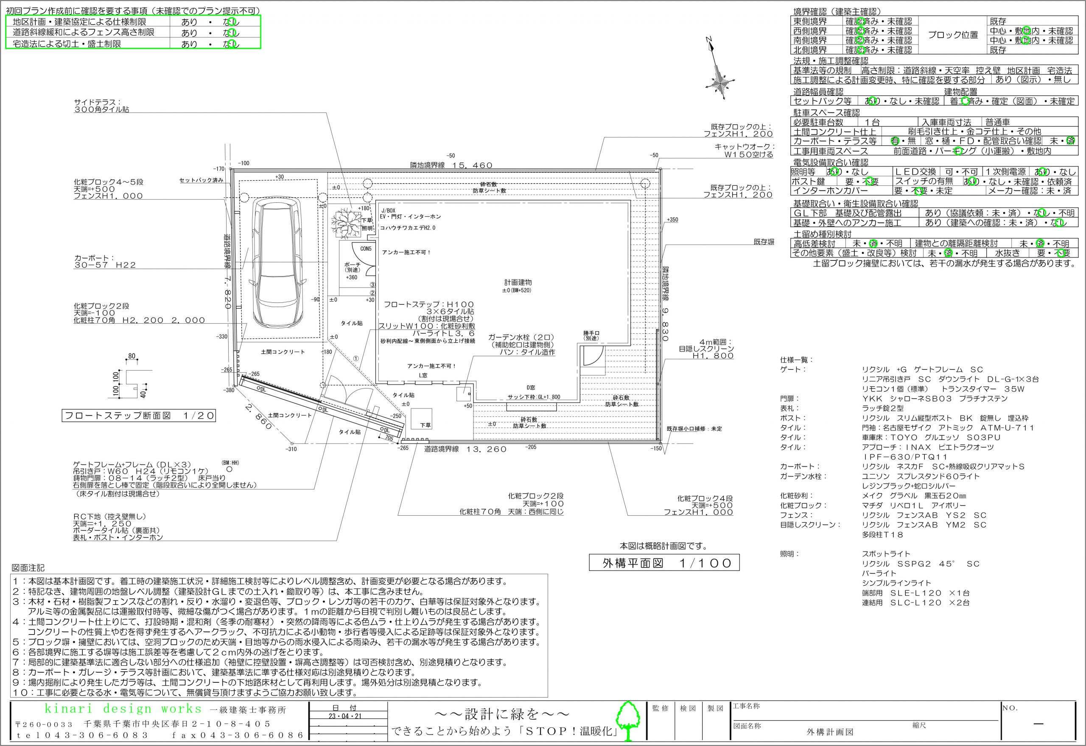Click the コハウチワカエデH2.0 plant label
Screen dimensions: 1086x746
coord(408,228)
